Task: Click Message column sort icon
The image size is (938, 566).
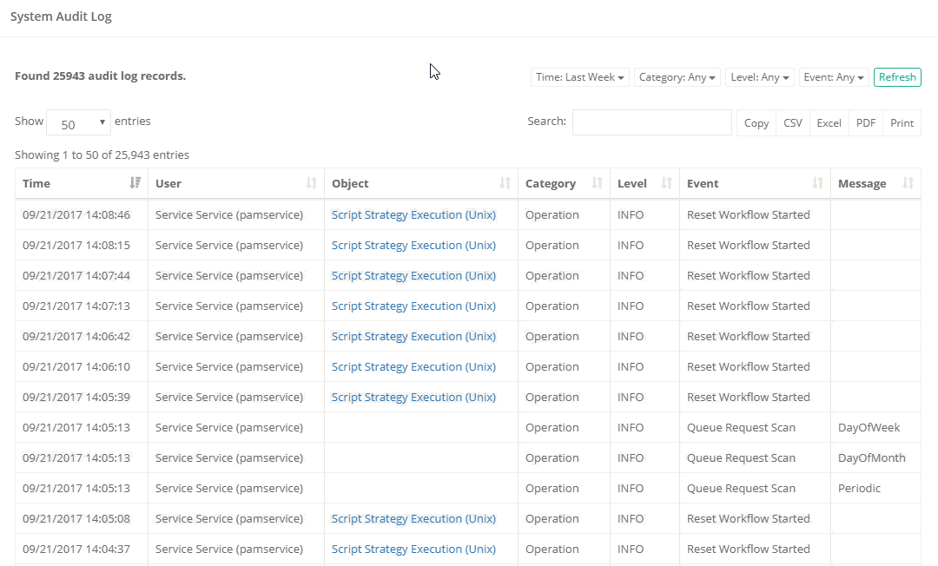Action: coord(908,183)
